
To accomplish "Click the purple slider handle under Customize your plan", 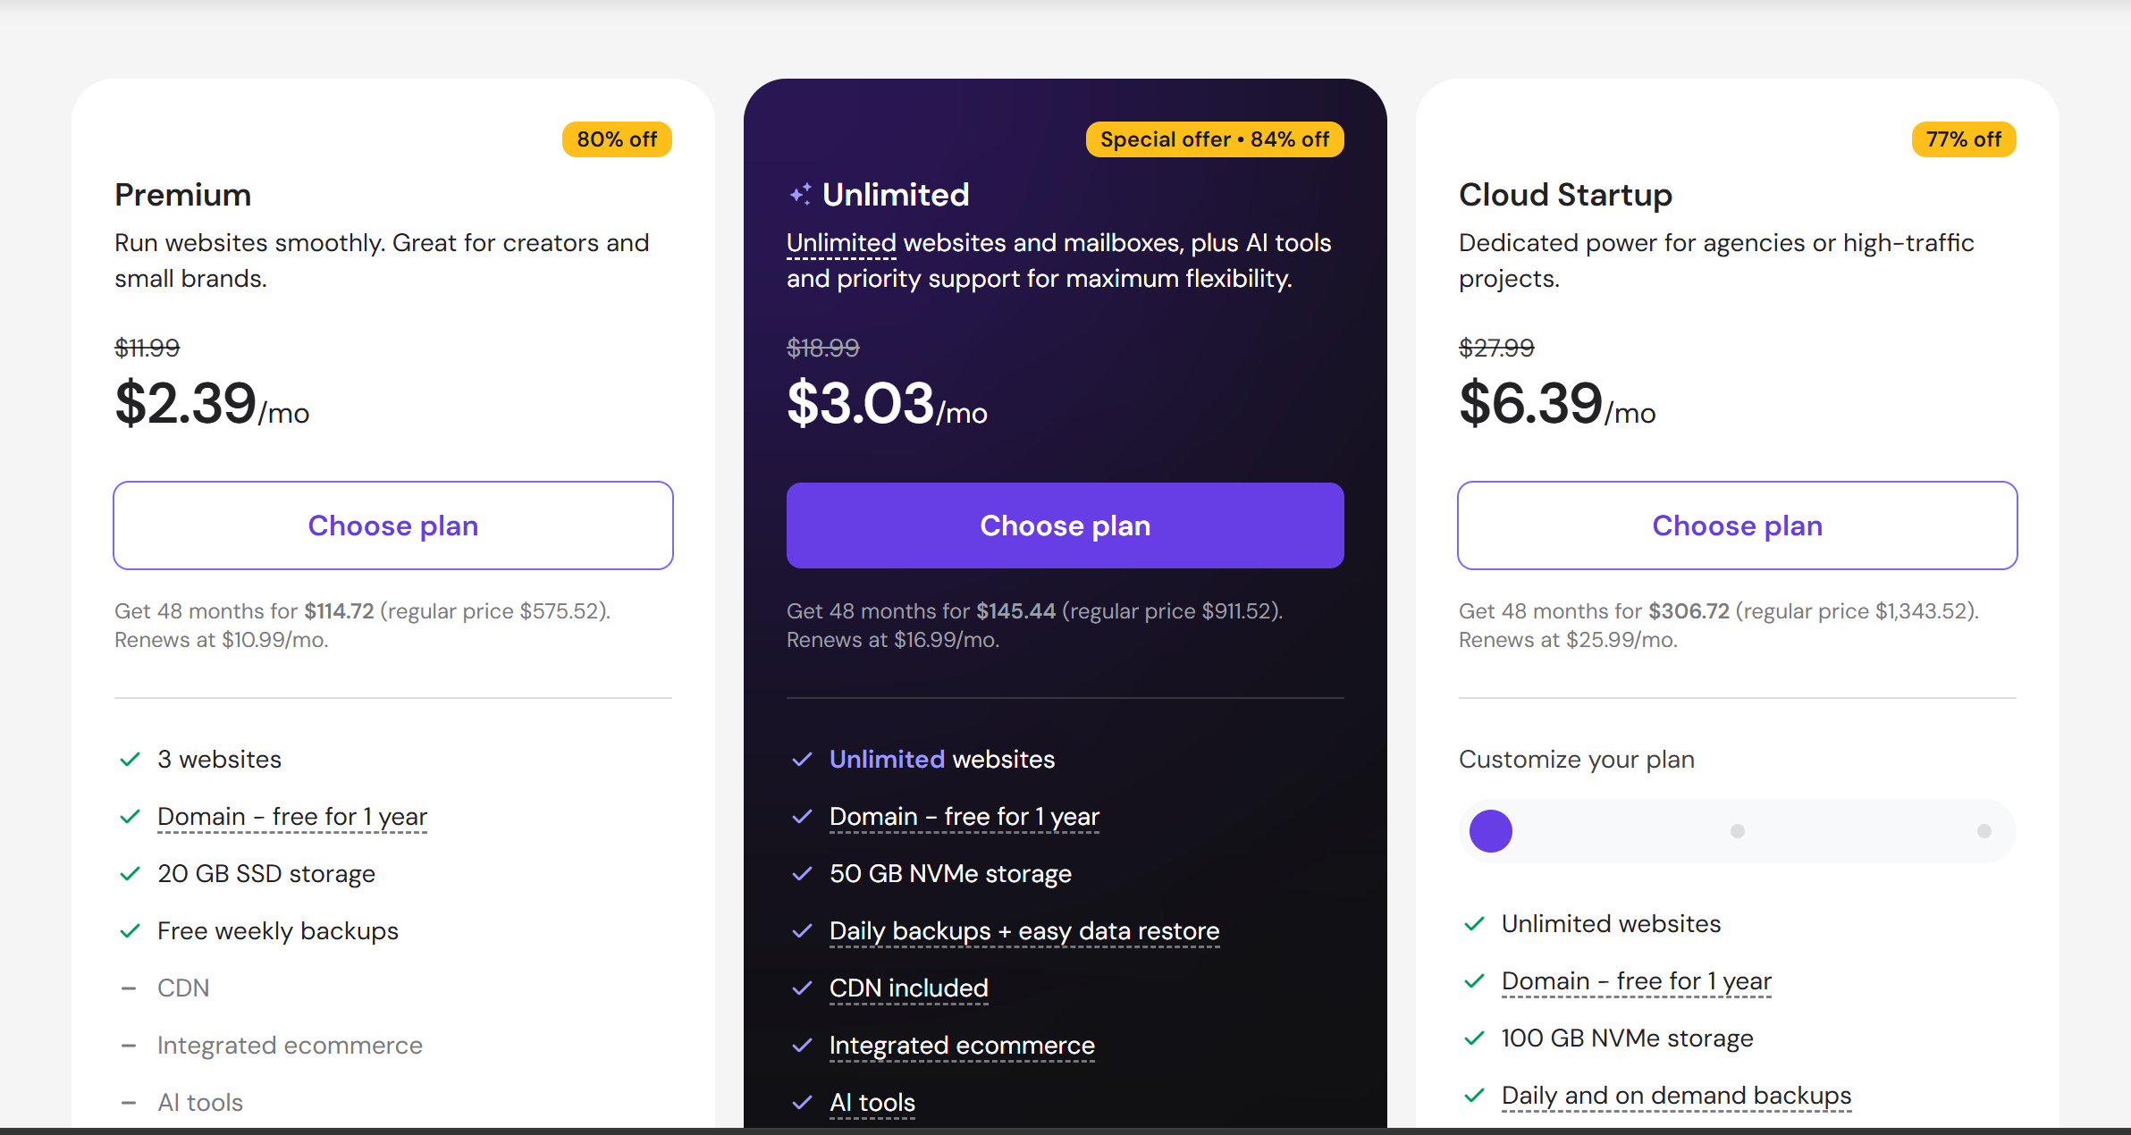I will [1491, 831].
